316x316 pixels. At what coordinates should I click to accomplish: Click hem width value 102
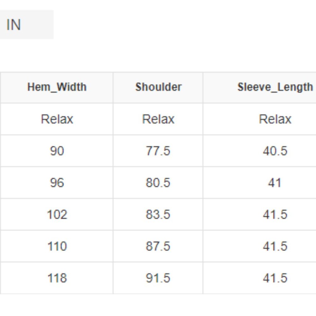[x=57, y=214]
